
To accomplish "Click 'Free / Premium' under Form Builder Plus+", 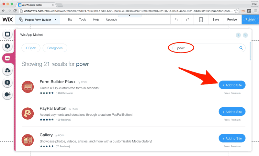I will [232, 93].
